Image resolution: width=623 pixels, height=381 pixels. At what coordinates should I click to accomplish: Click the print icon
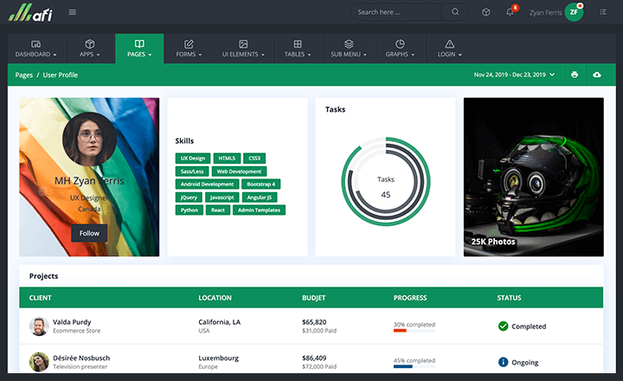(x=574, y=75)
